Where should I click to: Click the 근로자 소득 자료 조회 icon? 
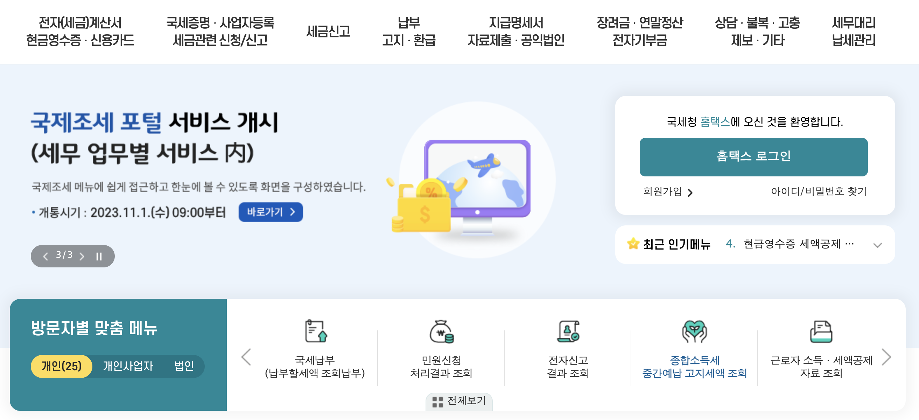(x=821, y=331)
